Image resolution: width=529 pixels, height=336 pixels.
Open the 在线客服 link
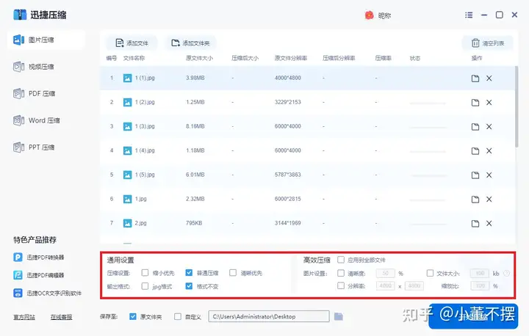pos(61,317)
